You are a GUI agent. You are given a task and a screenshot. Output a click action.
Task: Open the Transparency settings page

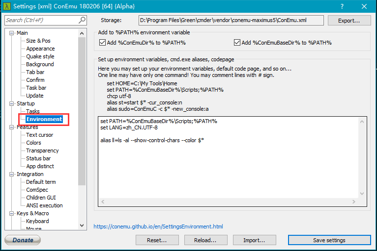[42, 151]
